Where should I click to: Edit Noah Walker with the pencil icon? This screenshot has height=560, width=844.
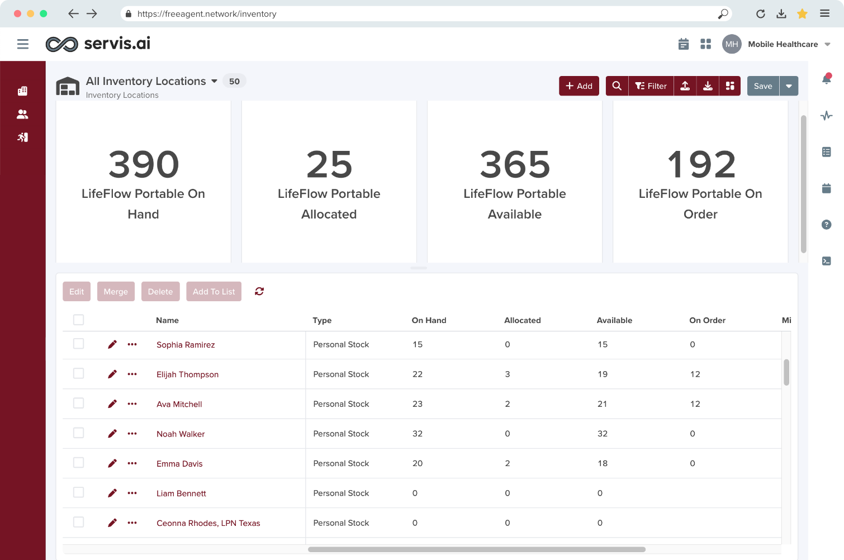click(x=112, y=434)
